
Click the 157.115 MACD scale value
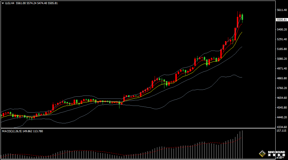click(281, 130)
